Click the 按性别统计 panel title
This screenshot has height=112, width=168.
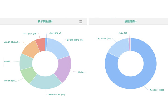(x=130, y=22)
